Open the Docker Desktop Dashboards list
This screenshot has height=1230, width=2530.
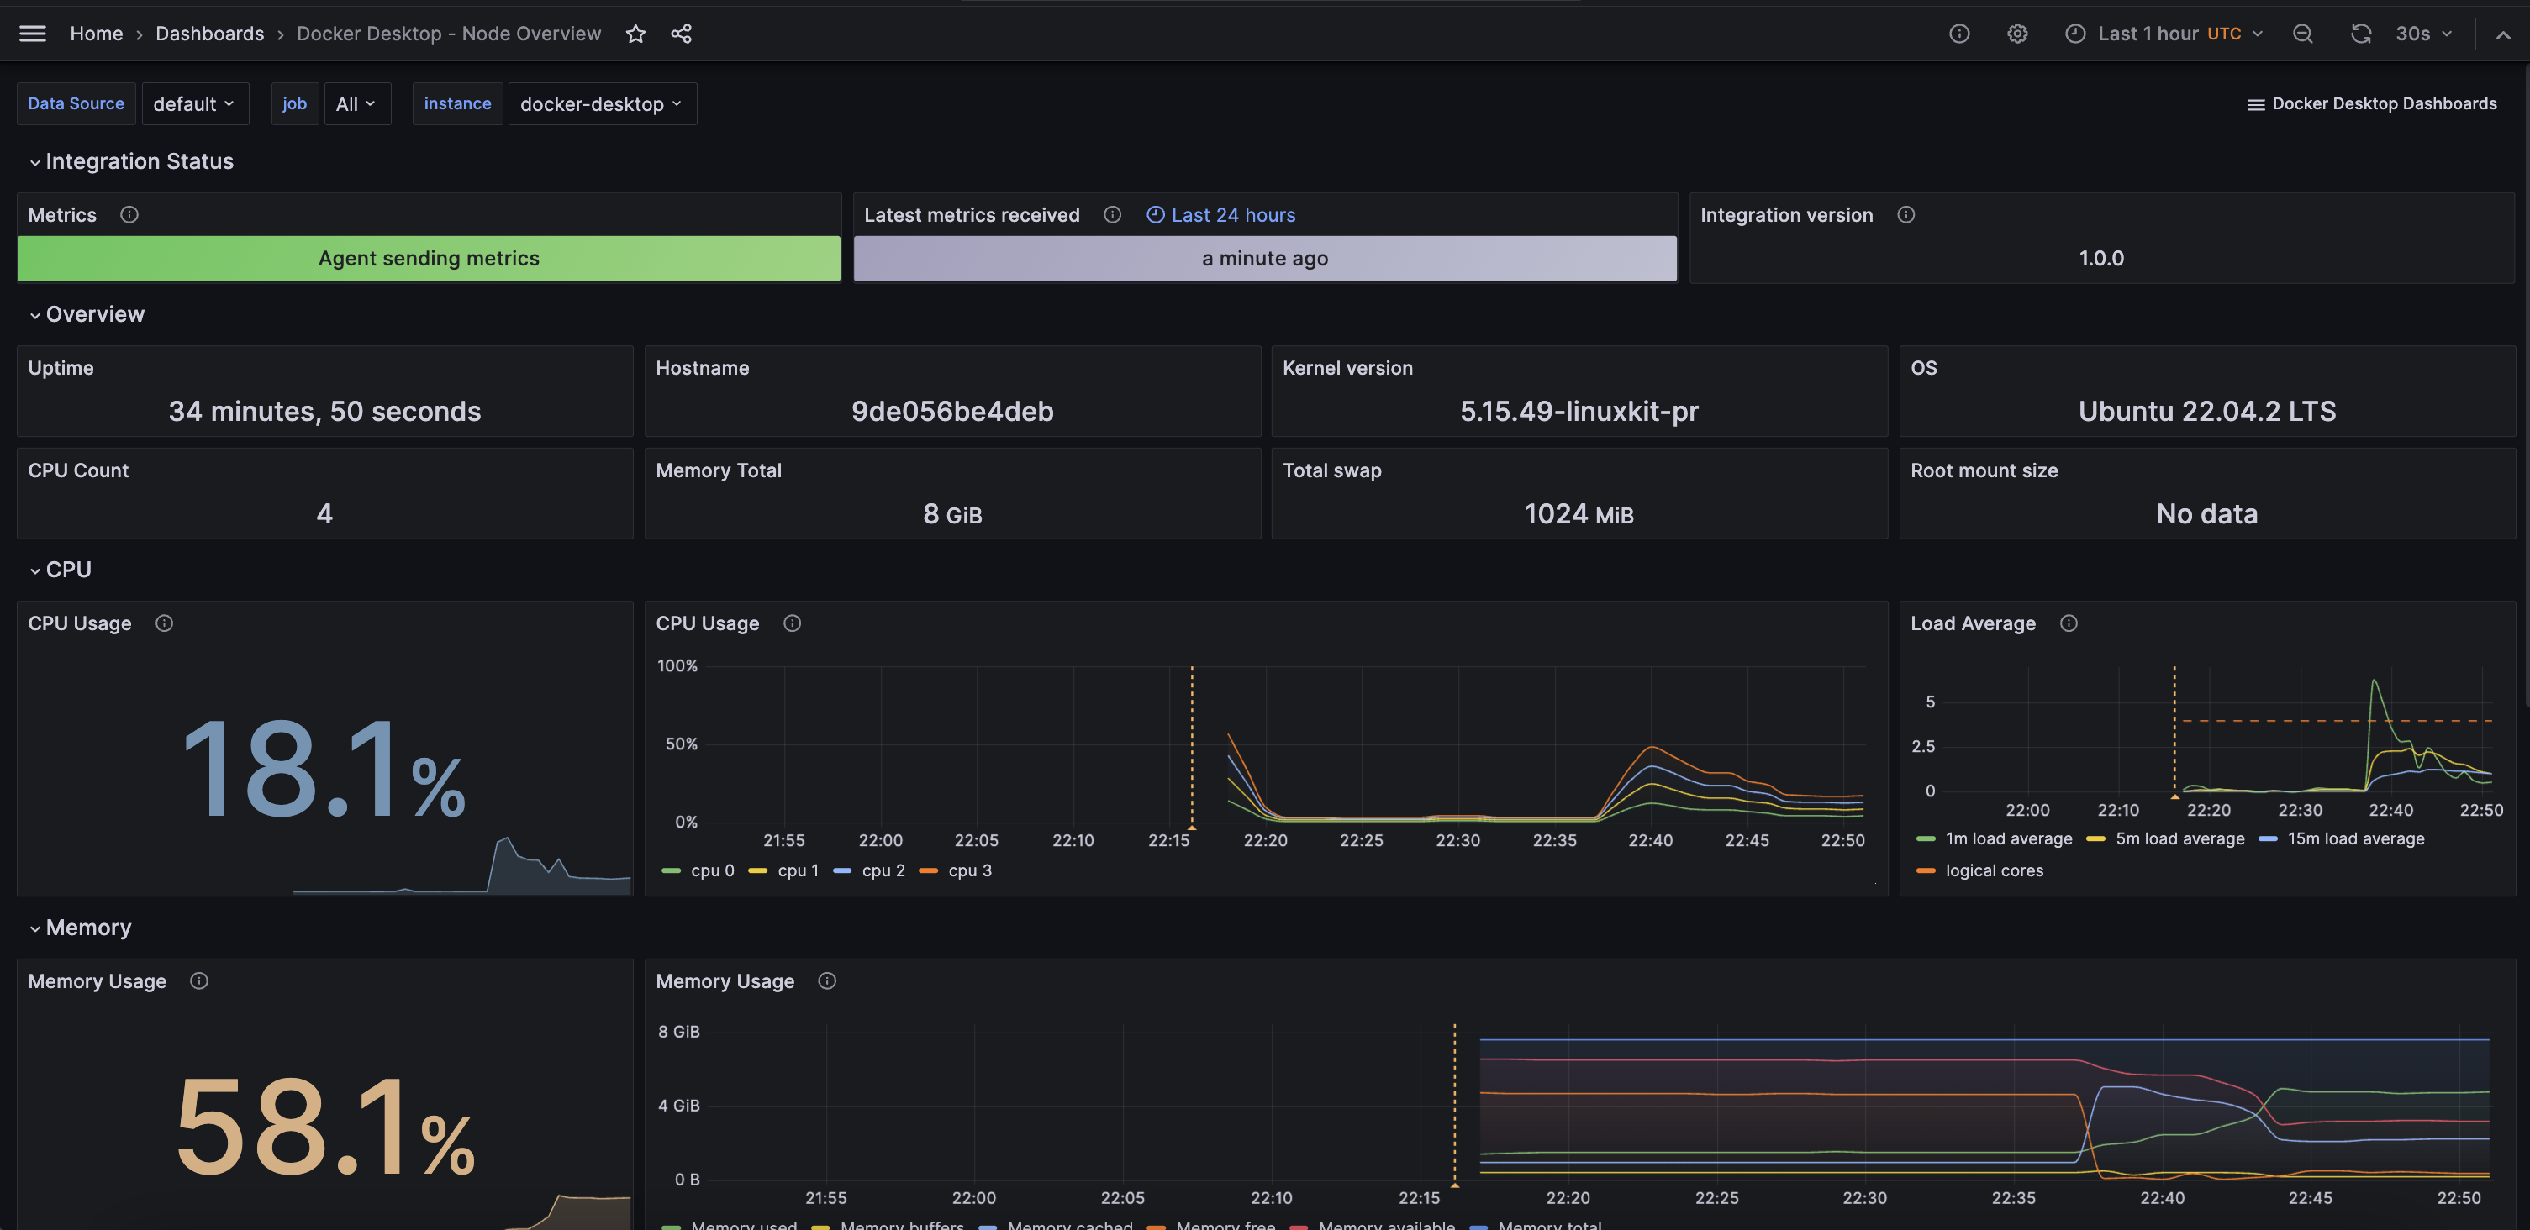click(x=2372, y=103)
